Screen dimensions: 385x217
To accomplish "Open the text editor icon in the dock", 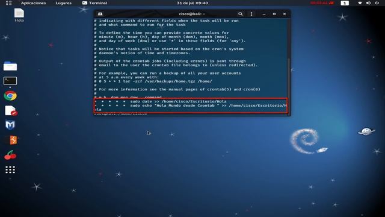I will click(x=11, y=110).
